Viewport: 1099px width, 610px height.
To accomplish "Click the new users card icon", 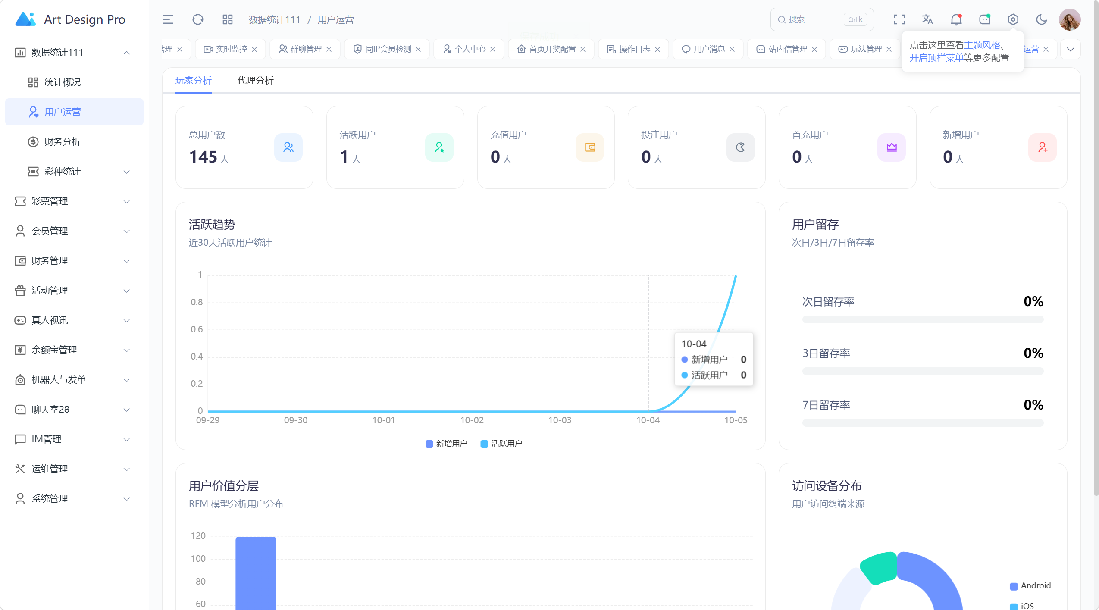I will click(x=1043, y=147).
